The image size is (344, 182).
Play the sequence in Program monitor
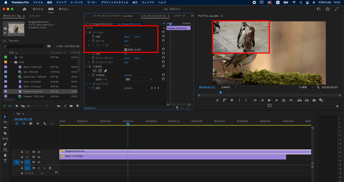269,100
